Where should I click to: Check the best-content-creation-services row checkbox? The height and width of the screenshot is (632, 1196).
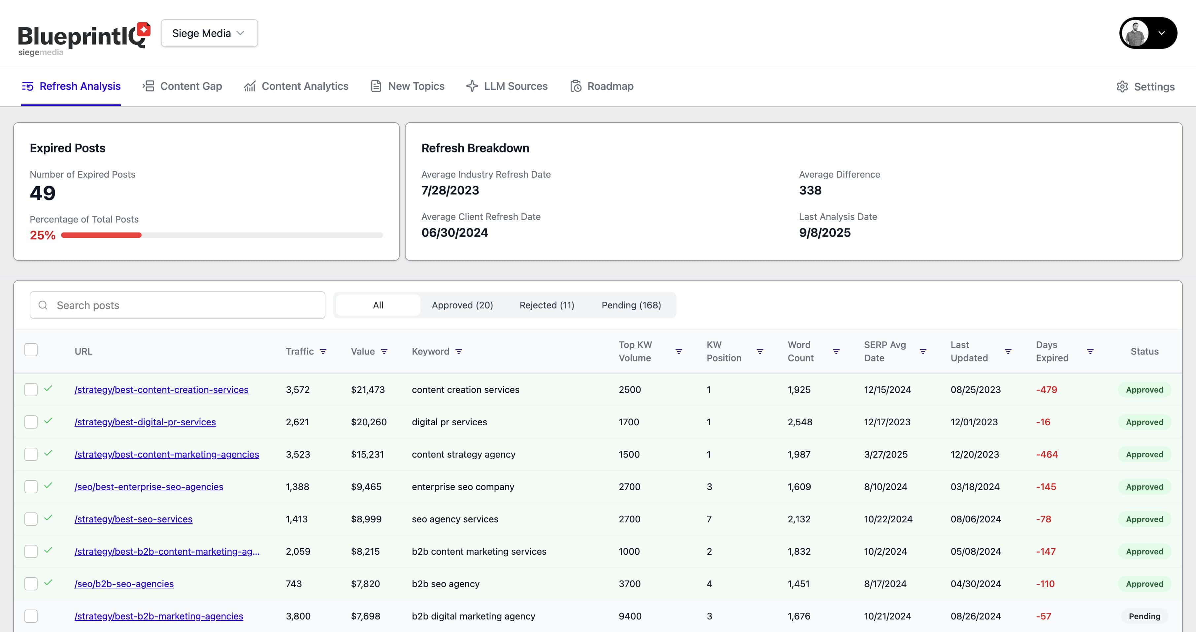31,390
